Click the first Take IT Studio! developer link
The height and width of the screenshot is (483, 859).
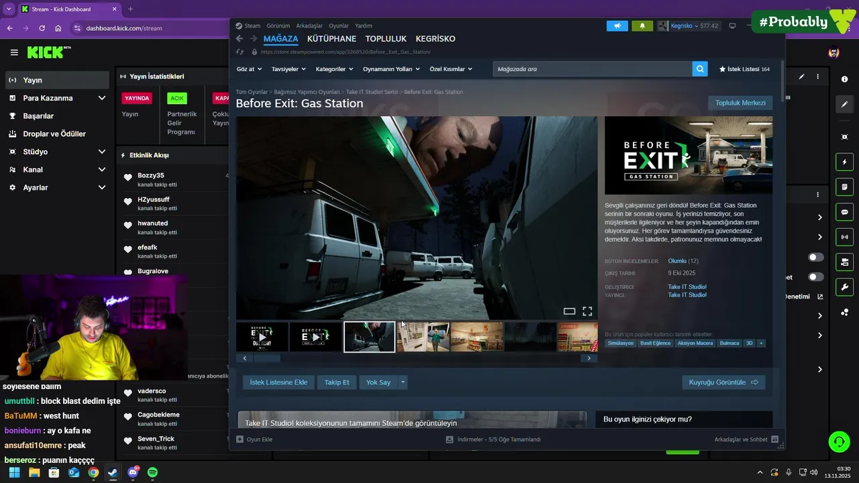pos(687,287)
